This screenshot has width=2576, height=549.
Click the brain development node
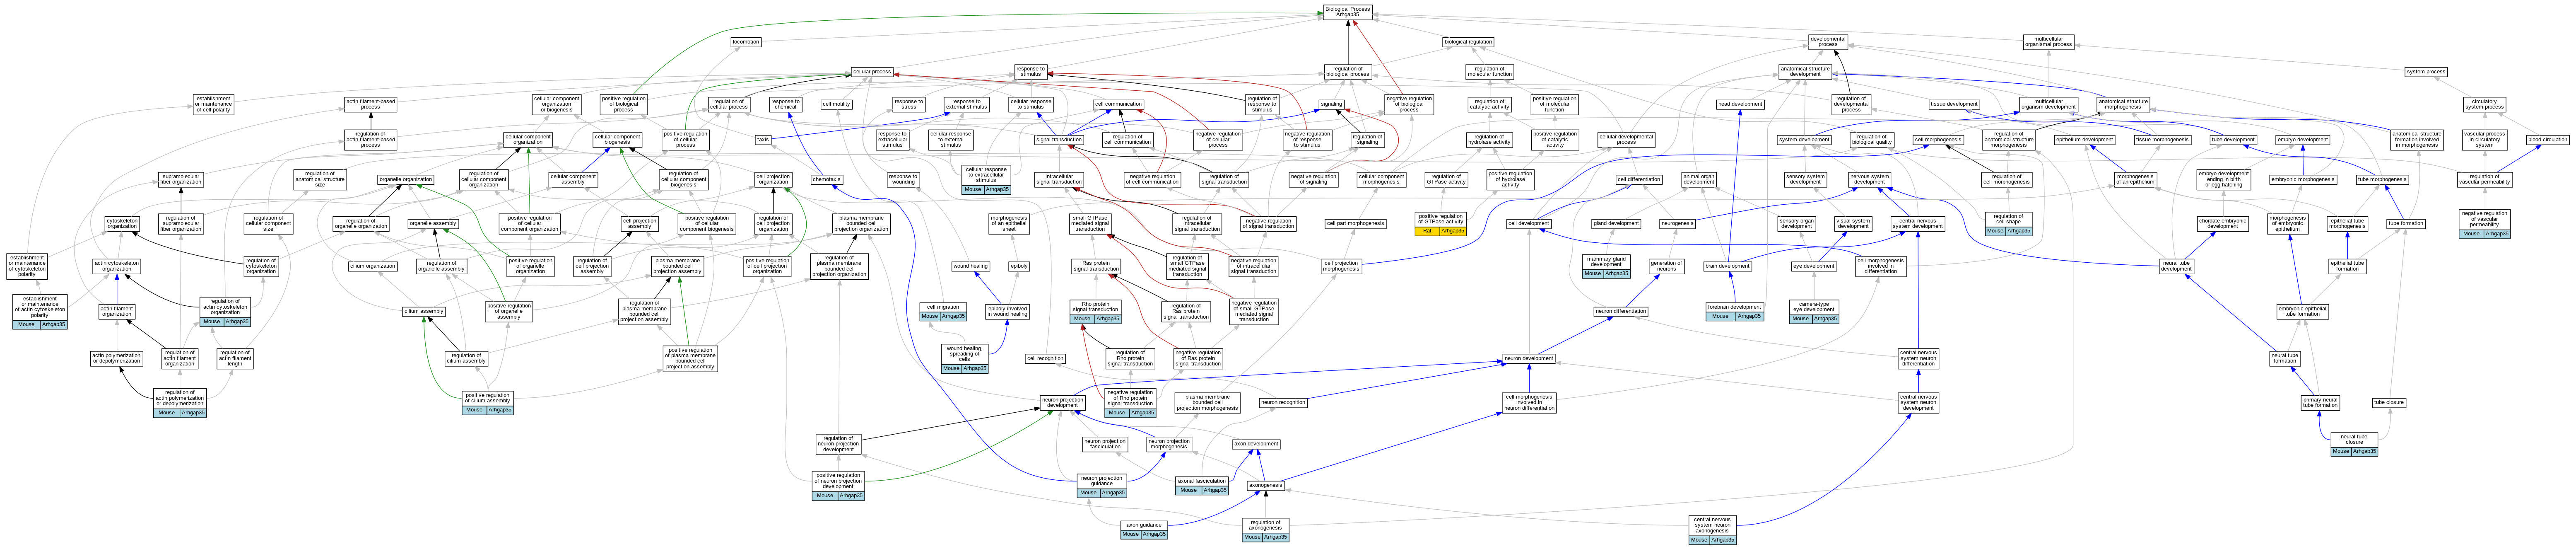[1727, 266]
